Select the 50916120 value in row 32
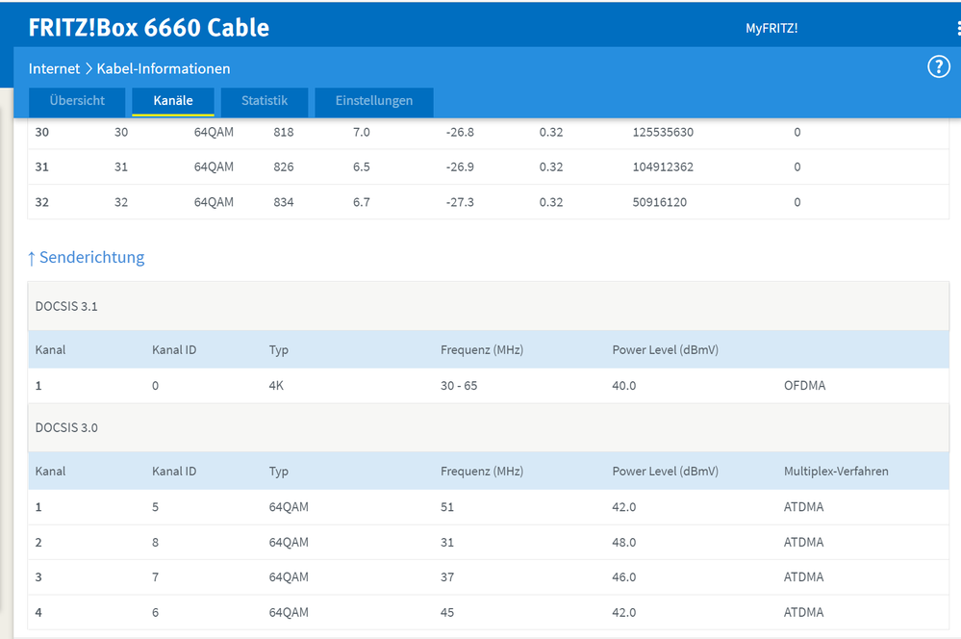Viewport: 961px width, 639px height. coord(660,202)
